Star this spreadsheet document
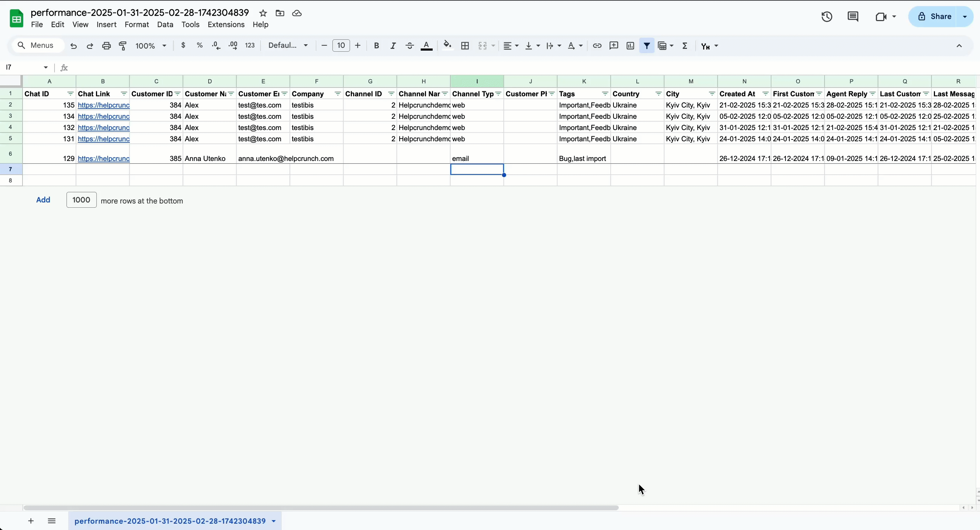Image resolution: width=980 pixels, height=530 pixels. click(x=263, y=13)
